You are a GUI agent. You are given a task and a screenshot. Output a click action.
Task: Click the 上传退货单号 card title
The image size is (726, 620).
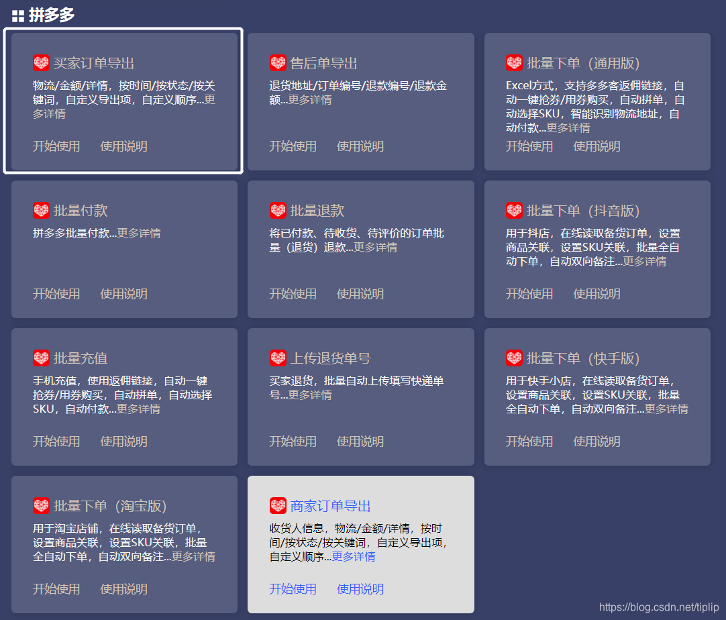pyautogui.click(x=331, y=358)
